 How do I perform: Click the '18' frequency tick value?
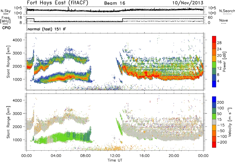click(x=20, y=18)
